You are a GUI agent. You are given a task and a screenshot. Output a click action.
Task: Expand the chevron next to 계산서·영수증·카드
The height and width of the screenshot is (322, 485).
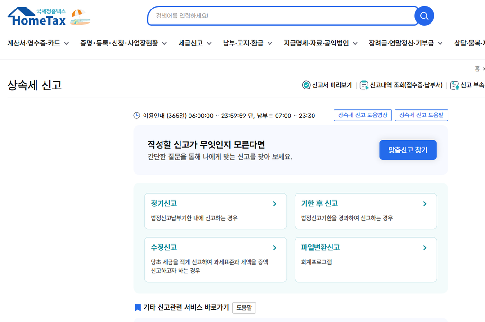pyautogui.click(x=66, y=43)
